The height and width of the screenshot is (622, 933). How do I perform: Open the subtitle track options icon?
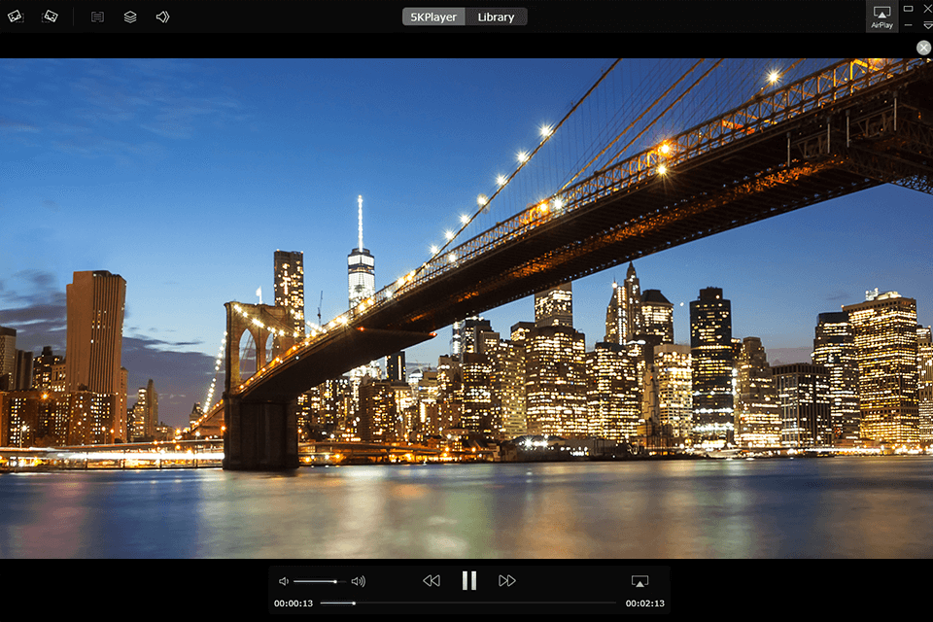(97, 17)
